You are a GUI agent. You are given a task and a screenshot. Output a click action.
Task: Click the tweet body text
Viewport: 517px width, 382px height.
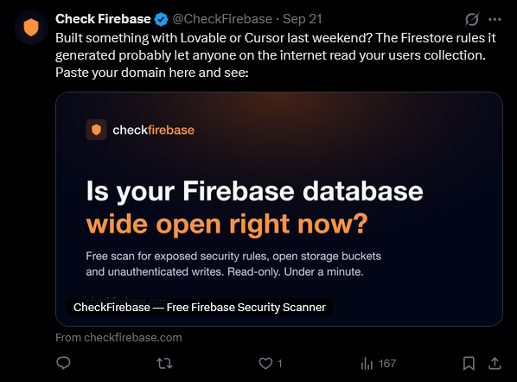click(x=275, y=55)
